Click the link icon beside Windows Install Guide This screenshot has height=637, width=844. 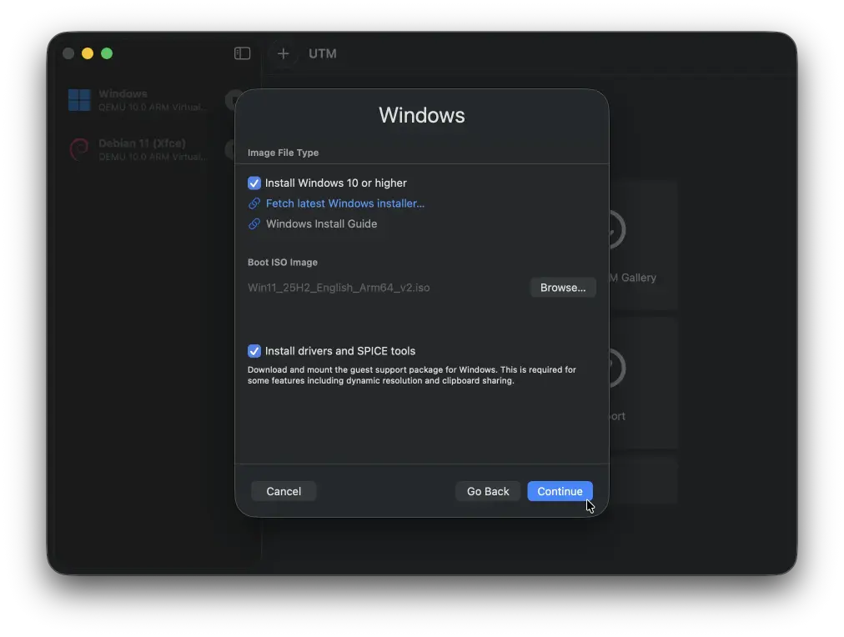pos(254,223)
